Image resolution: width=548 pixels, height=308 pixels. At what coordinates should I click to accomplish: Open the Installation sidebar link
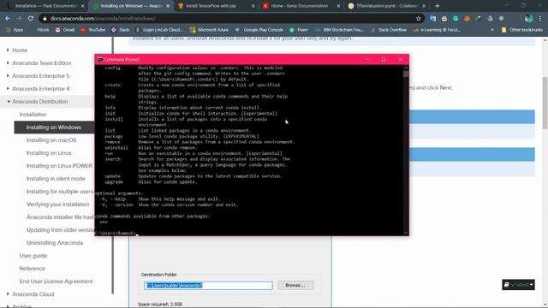(33, 115)
